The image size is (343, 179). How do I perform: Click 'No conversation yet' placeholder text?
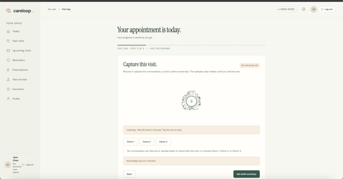point(184,151)
